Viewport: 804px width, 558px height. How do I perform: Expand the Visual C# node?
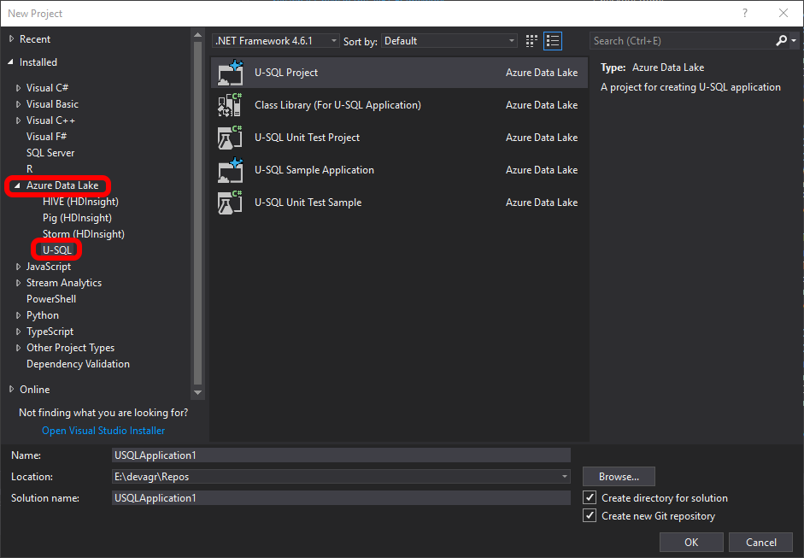tap(19, 88)
